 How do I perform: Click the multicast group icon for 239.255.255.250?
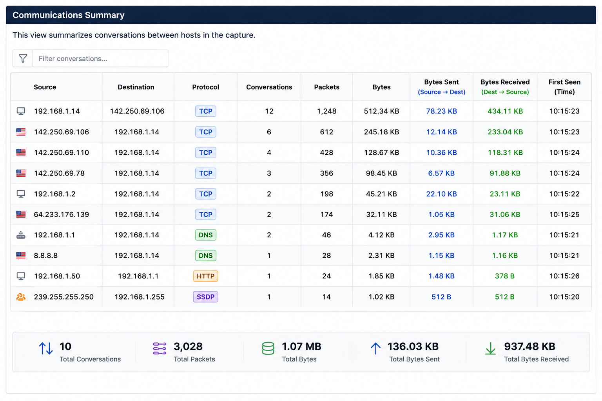coord(21,297)
